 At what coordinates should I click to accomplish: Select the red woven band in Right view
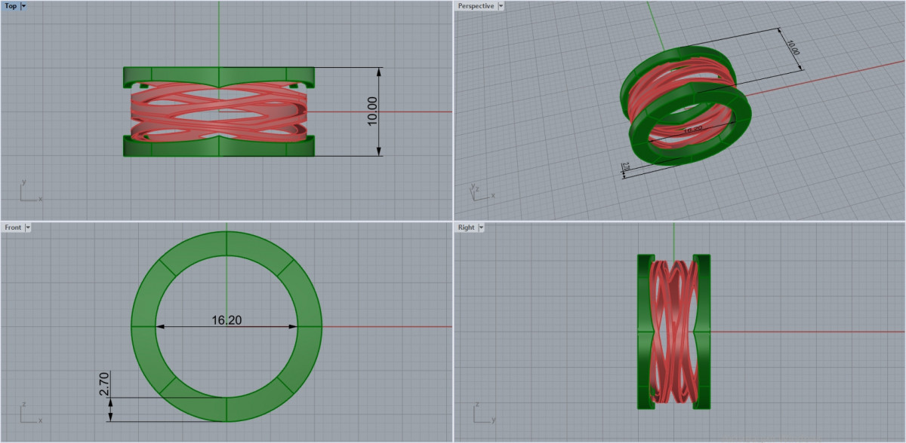[x=672, y=331]
